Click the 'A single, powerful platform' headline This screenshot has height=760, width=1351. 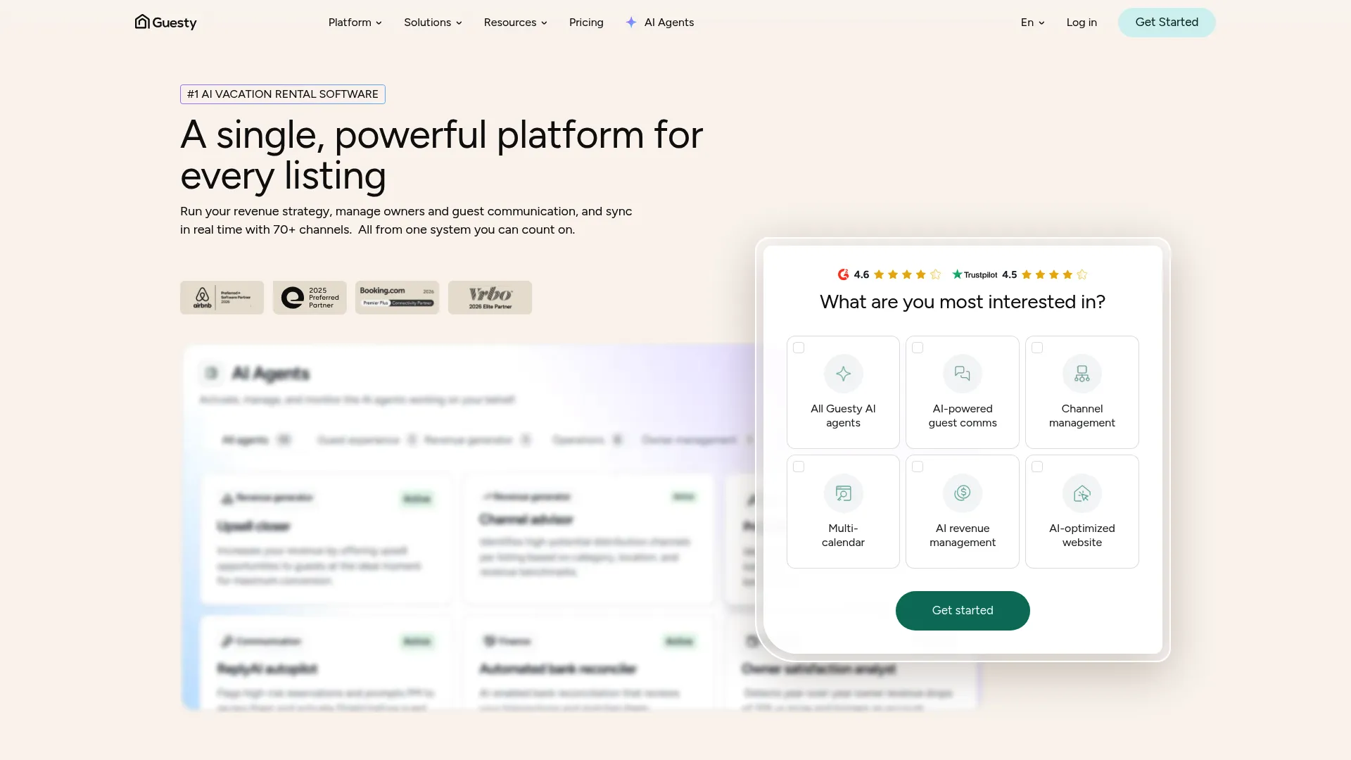pyautogui.click(x=442, y=155)
